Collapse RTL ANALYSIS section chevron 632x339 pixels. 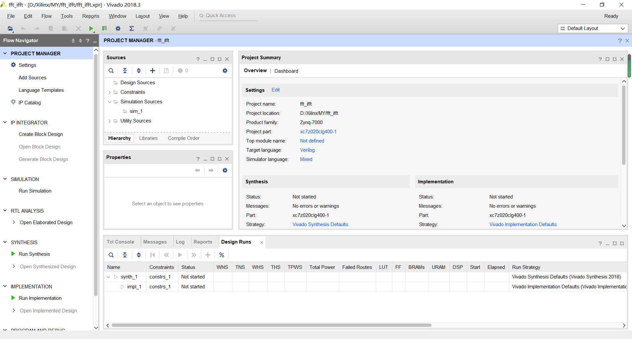point(5,210)
